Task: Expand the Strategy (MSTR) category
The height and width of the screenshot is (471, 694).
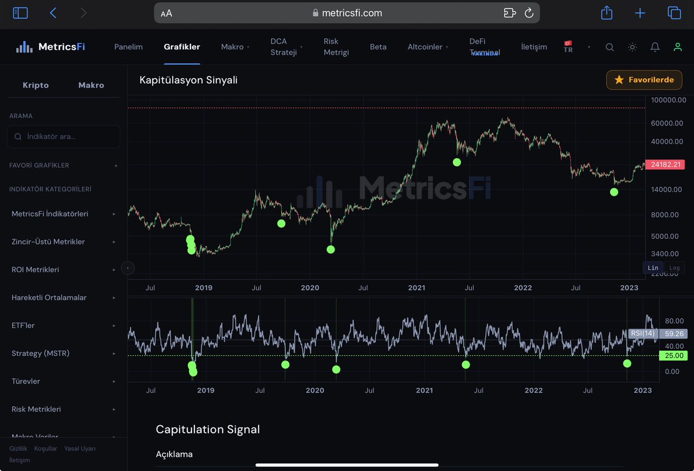Action: [63, 353]
